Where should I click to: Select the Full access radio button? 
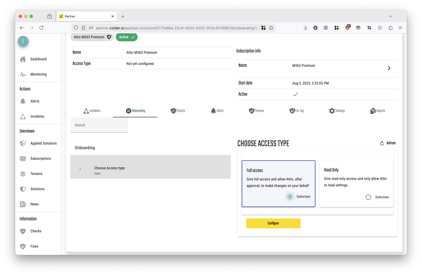click(x=290, y=197)
